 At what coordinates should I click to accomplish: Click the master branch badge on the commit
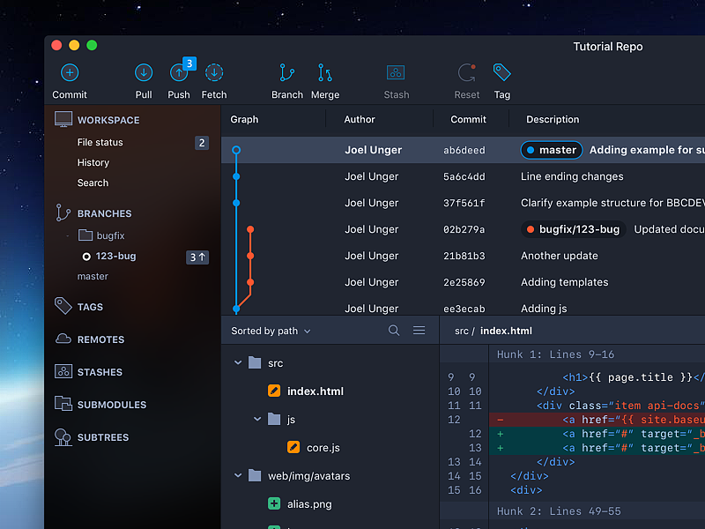(x=551, y=150)
